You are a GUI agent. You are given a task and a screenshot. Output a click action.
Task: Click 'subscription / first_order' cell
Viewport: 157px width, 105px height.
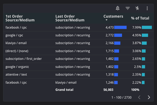23,59
